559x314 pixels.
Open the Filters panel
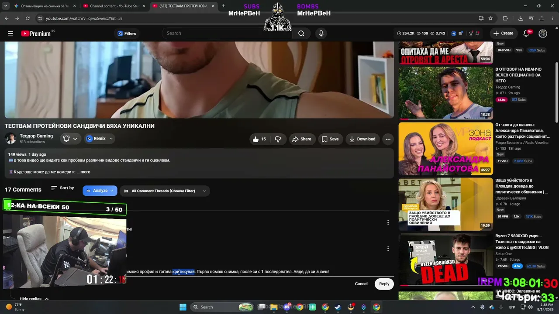point(127,34)
